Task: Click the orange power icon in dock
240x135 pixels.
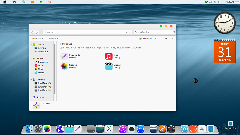Action: (x=193, y=129)
